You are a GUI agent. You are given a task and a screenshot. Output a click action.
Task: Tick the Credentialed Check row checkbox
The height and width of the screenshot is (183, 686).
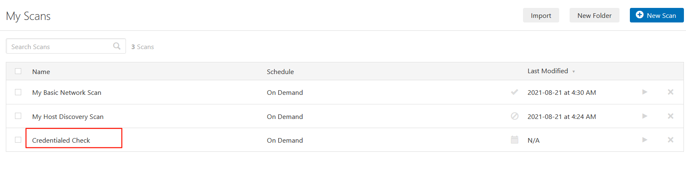coord(18,140)
